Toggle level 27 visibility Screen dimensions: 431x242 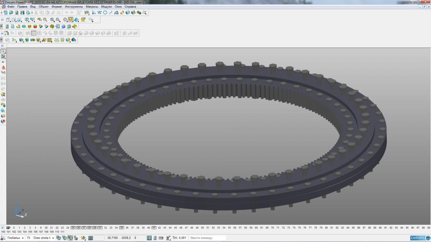point(84,228)
